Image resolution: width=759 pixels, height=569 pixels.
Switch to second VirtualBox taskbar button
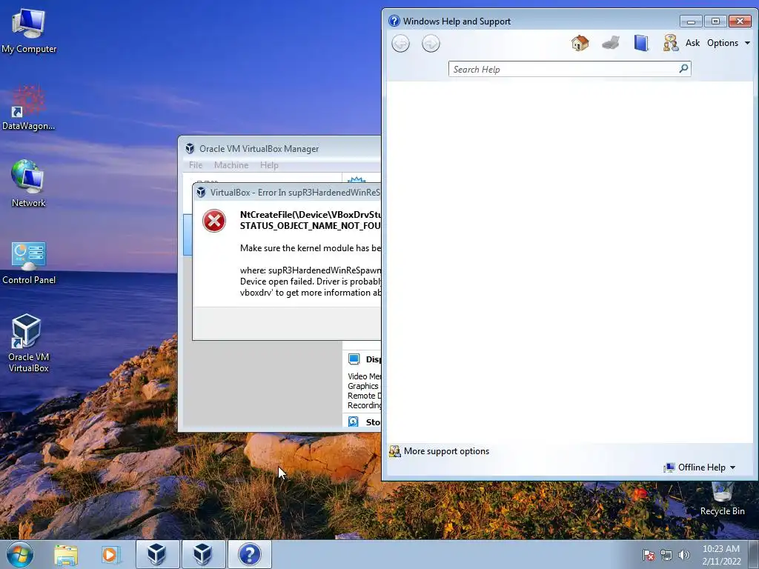(203, 554)
